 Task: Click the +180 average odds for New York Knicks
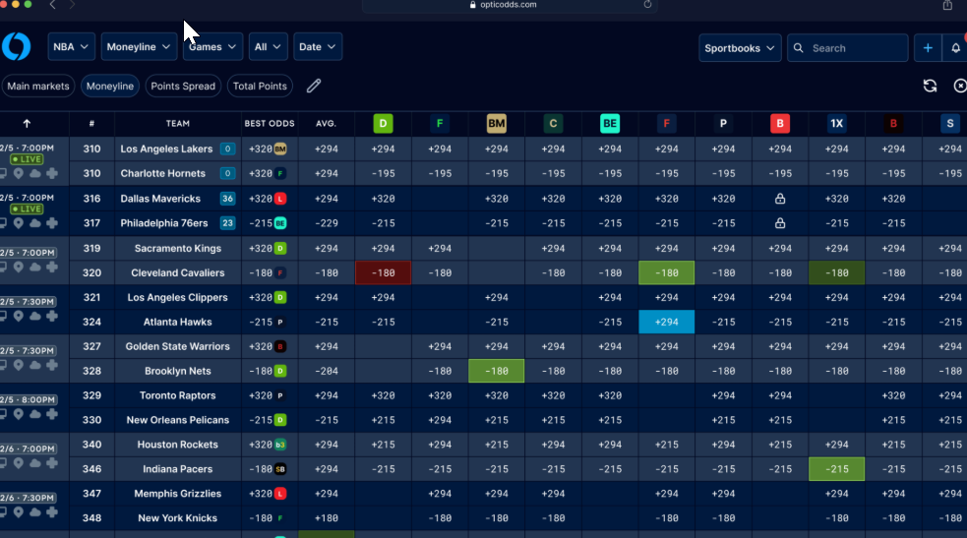pyautogui.click(x=327, y=518)
